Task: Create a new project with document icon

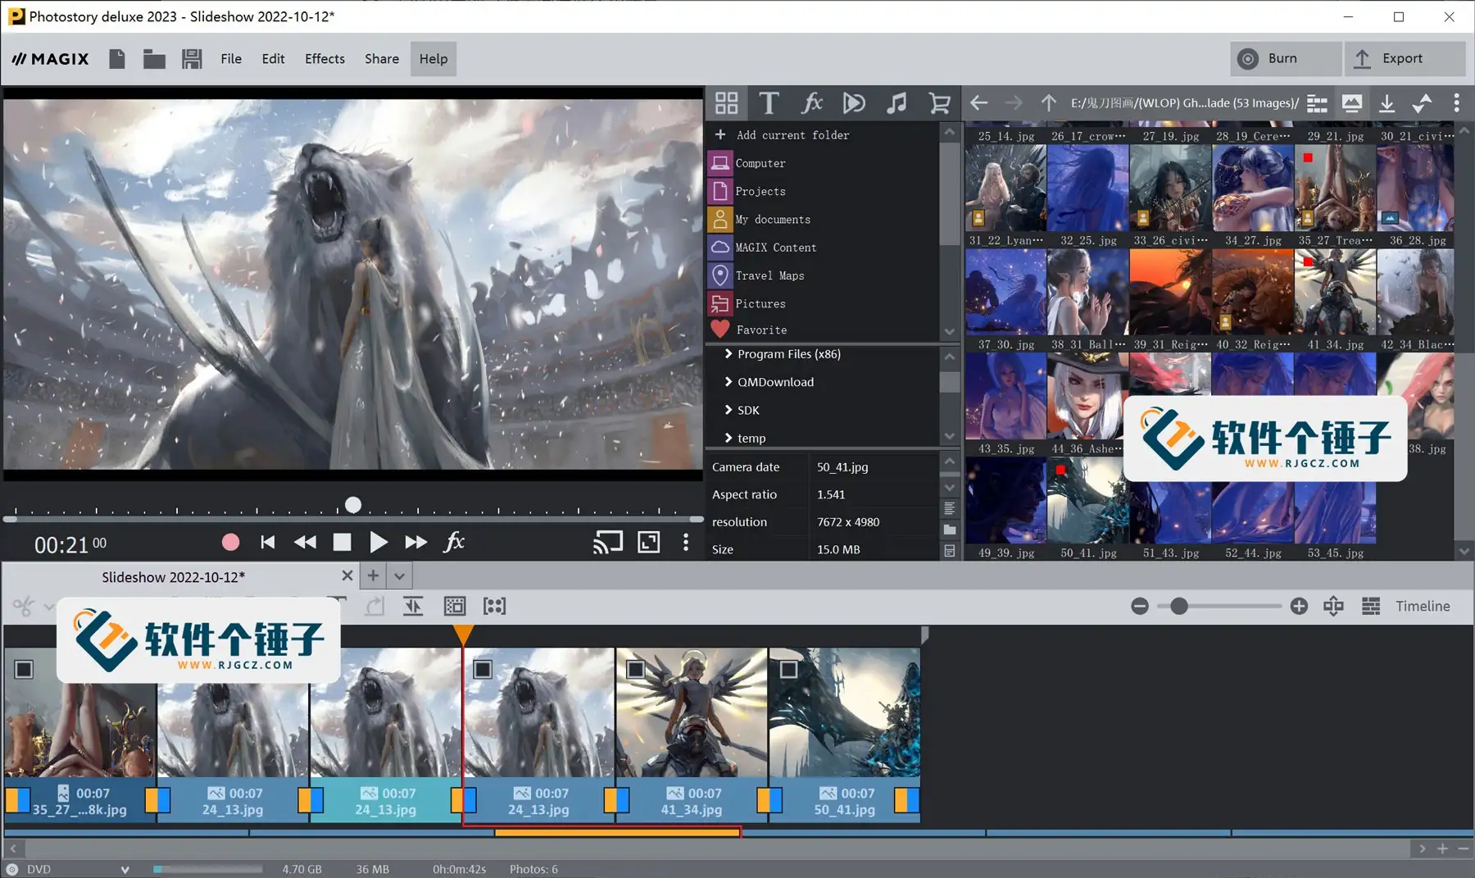Action: pyautogui.click(x=117, y=59)
